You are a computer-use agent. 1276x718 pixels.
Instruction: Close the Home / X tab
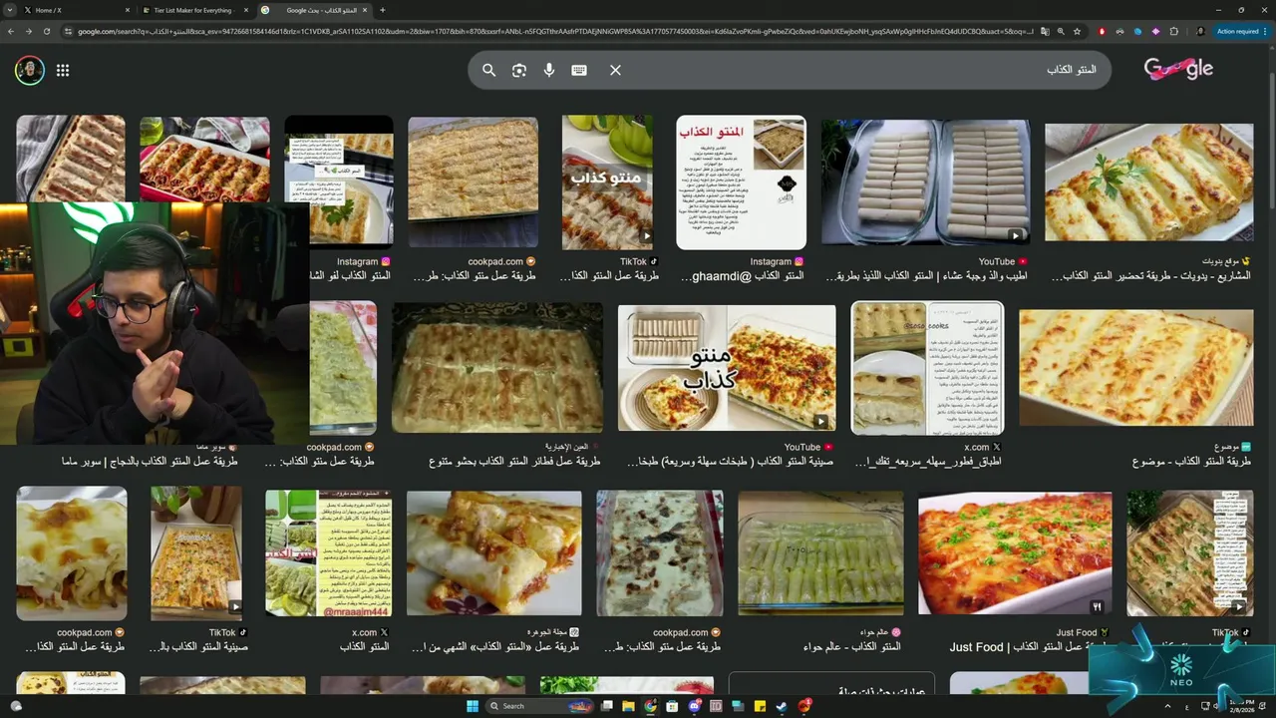click(127, 10)
